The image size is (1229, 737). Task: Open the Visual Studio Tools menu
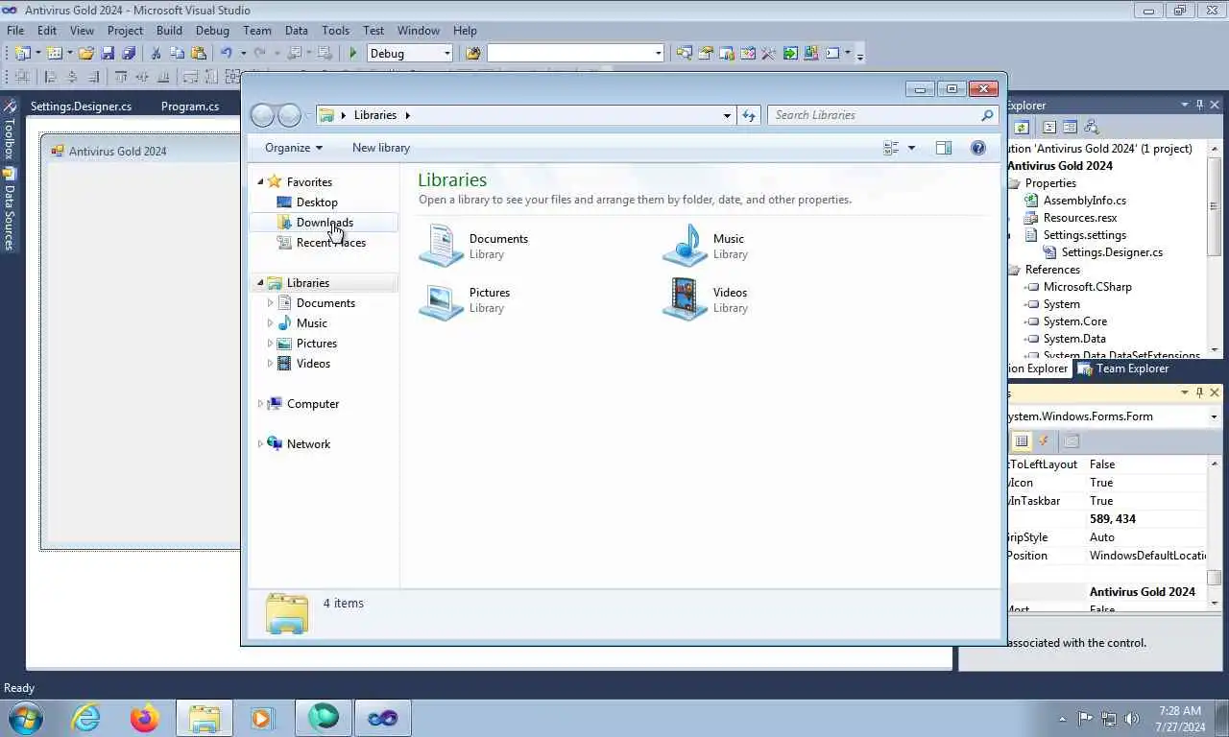pyautogui.click(x=336, y=31)
